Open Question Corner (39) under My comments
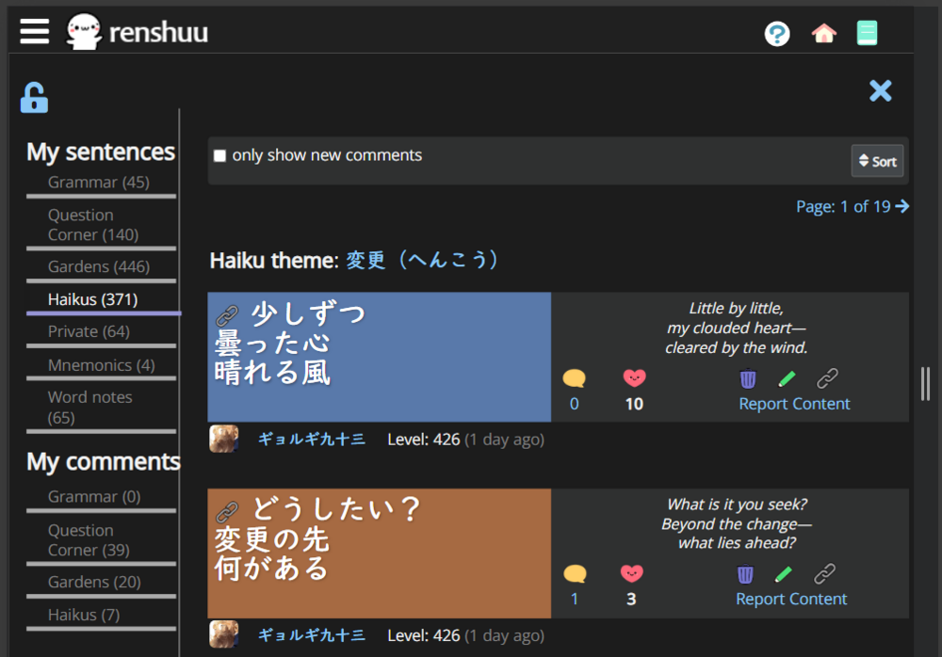 pyautogui.click(x=89, y=540)
